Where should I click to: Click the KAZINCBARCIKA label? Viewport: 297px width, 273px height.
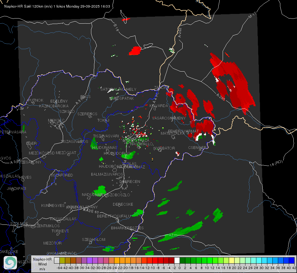[x=54, y=106]
